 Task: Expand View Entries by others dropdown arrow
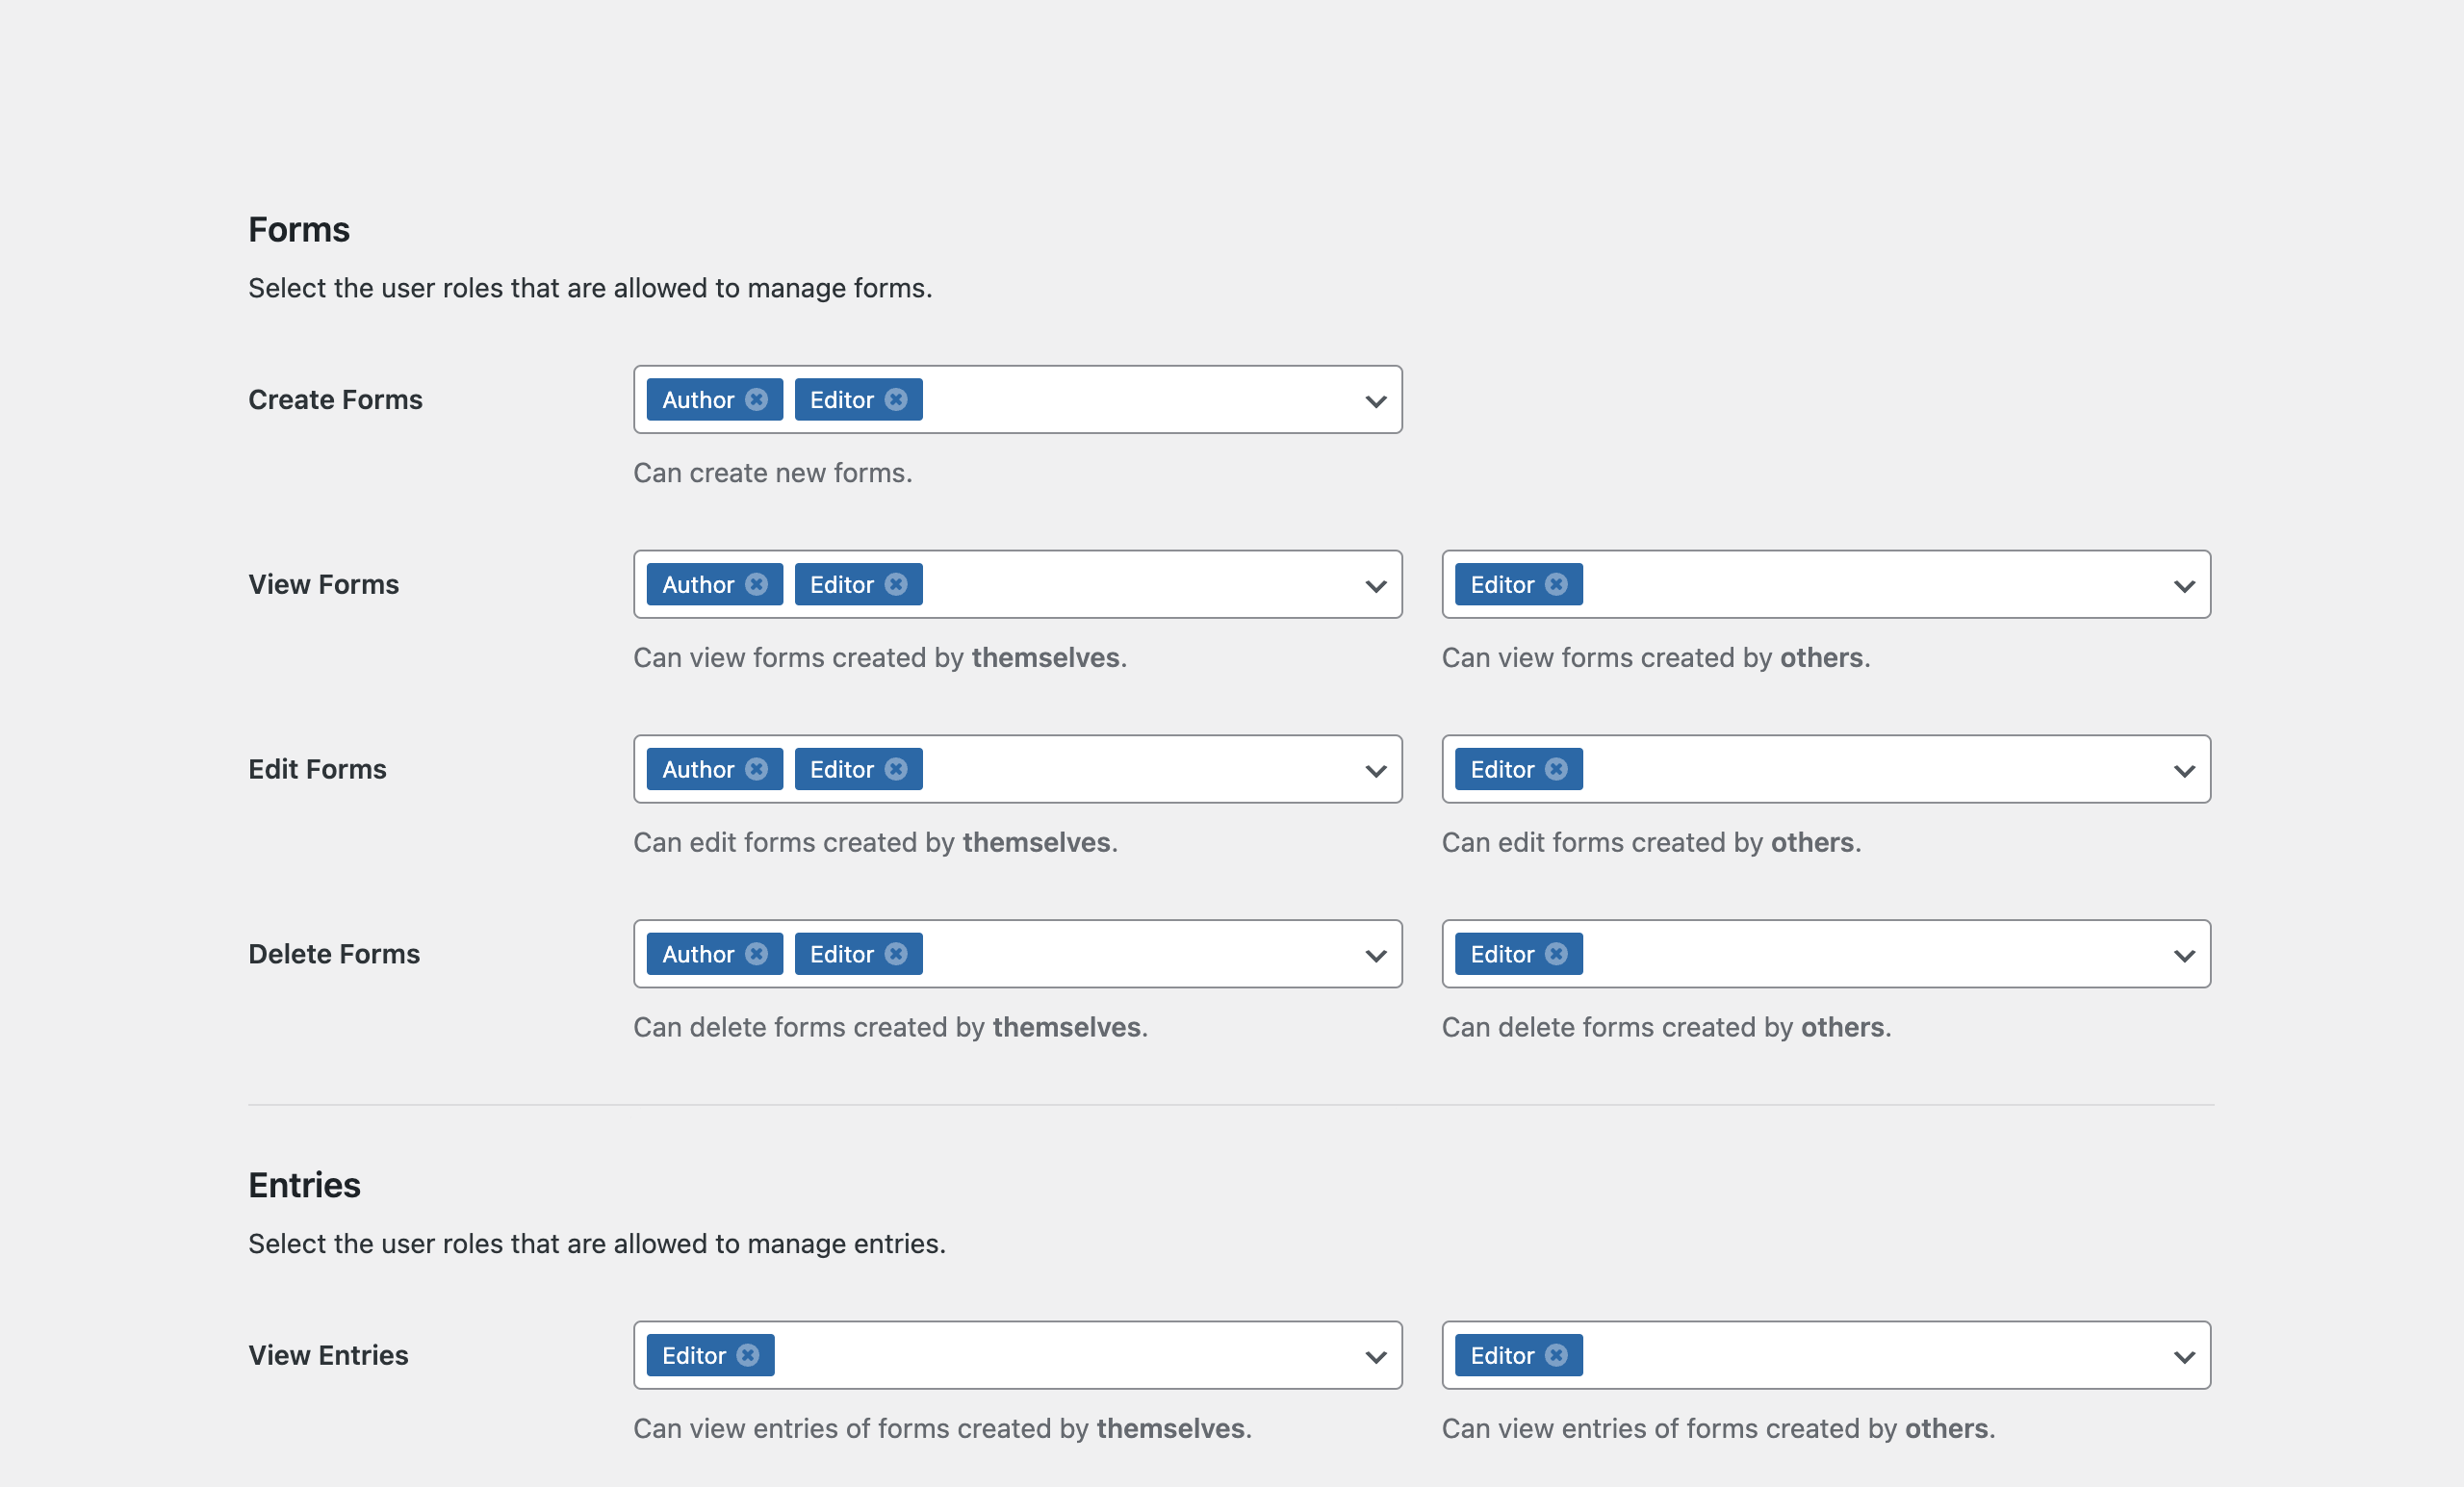pyautogui.click(x=2184, y=1357)
